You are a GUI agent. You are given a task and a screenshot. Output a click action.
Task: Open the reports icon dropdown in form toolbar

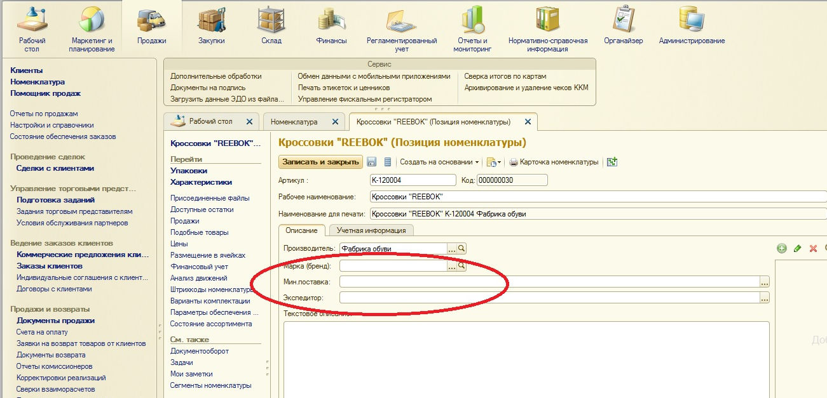[493, 162]
